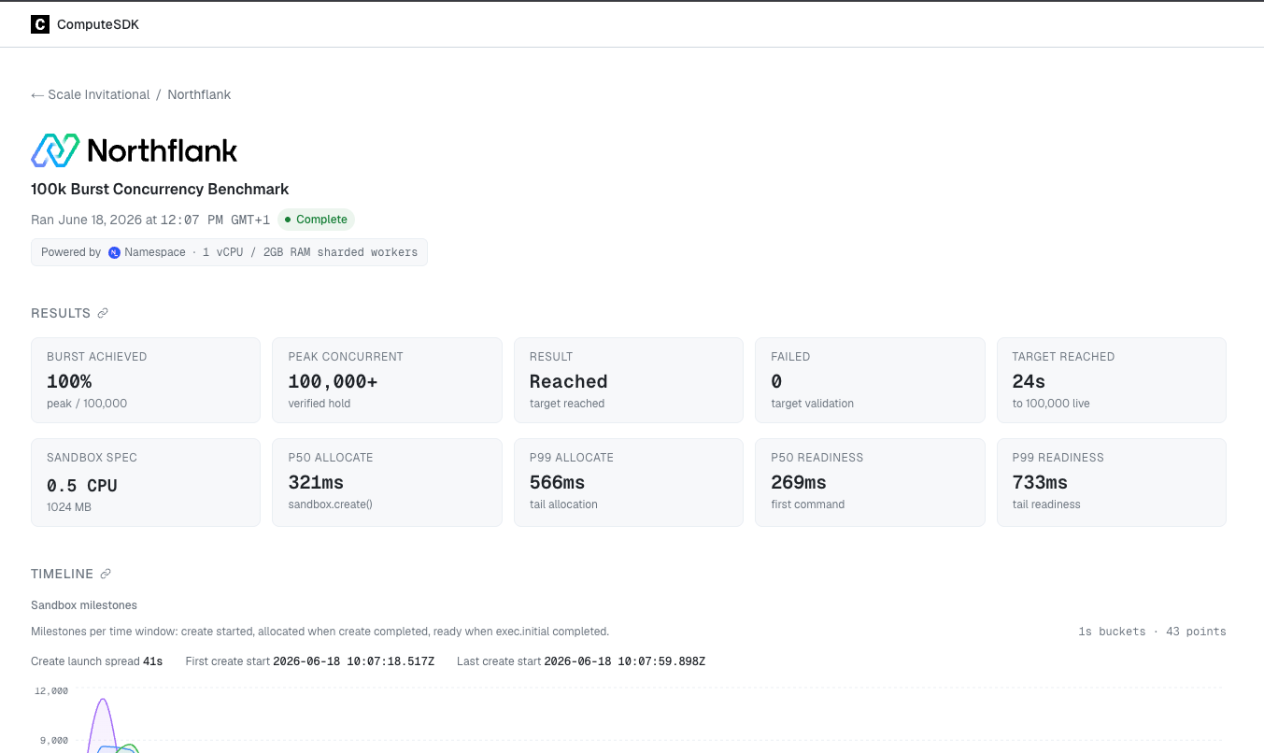Click the Result Reached card value
Screen dimensions: 1264x753
(569, 381)
